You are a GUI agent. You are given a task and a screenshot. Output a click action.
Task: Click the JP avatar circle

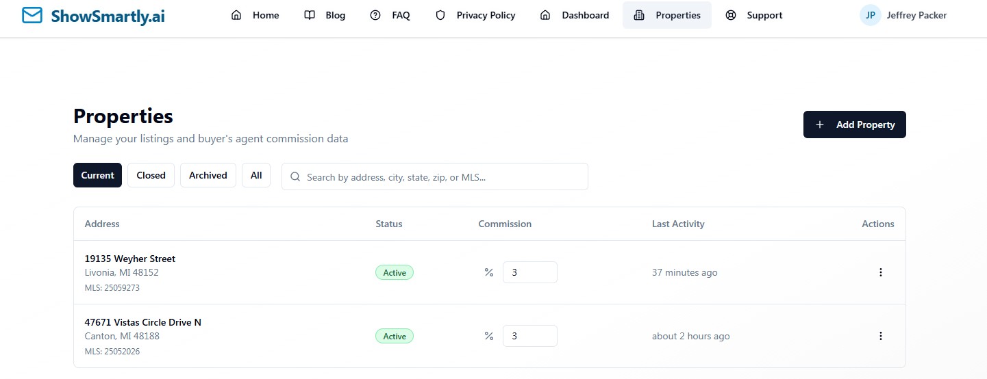pos(870,15)
